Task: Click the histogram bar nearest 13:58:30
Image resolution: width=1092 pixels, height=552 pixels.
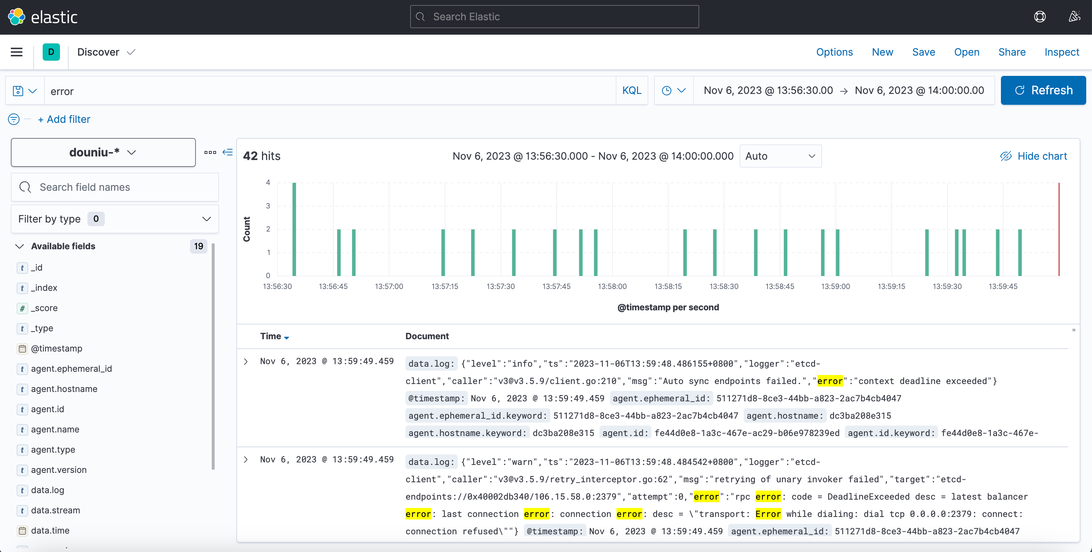Action: coord(714,253)
